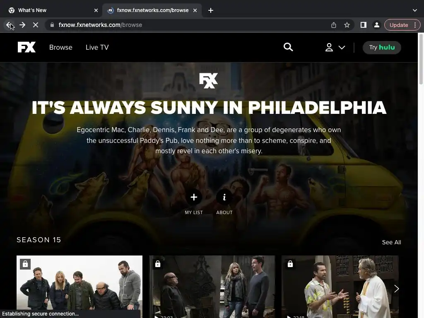Close the What's New tab

click(96, 10)
